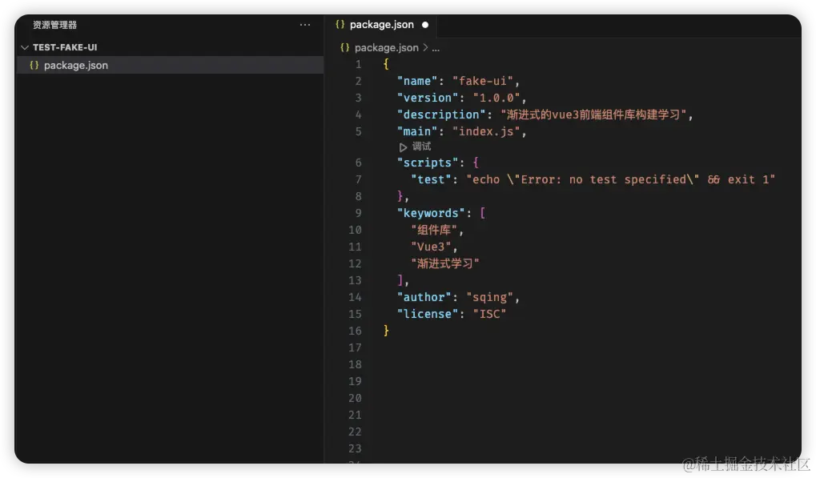Viewport: 816px width, 478px height.
Task: Open the breadcrumb ellipsis segment
Action: pyautogui.click(x=436, y=48)
